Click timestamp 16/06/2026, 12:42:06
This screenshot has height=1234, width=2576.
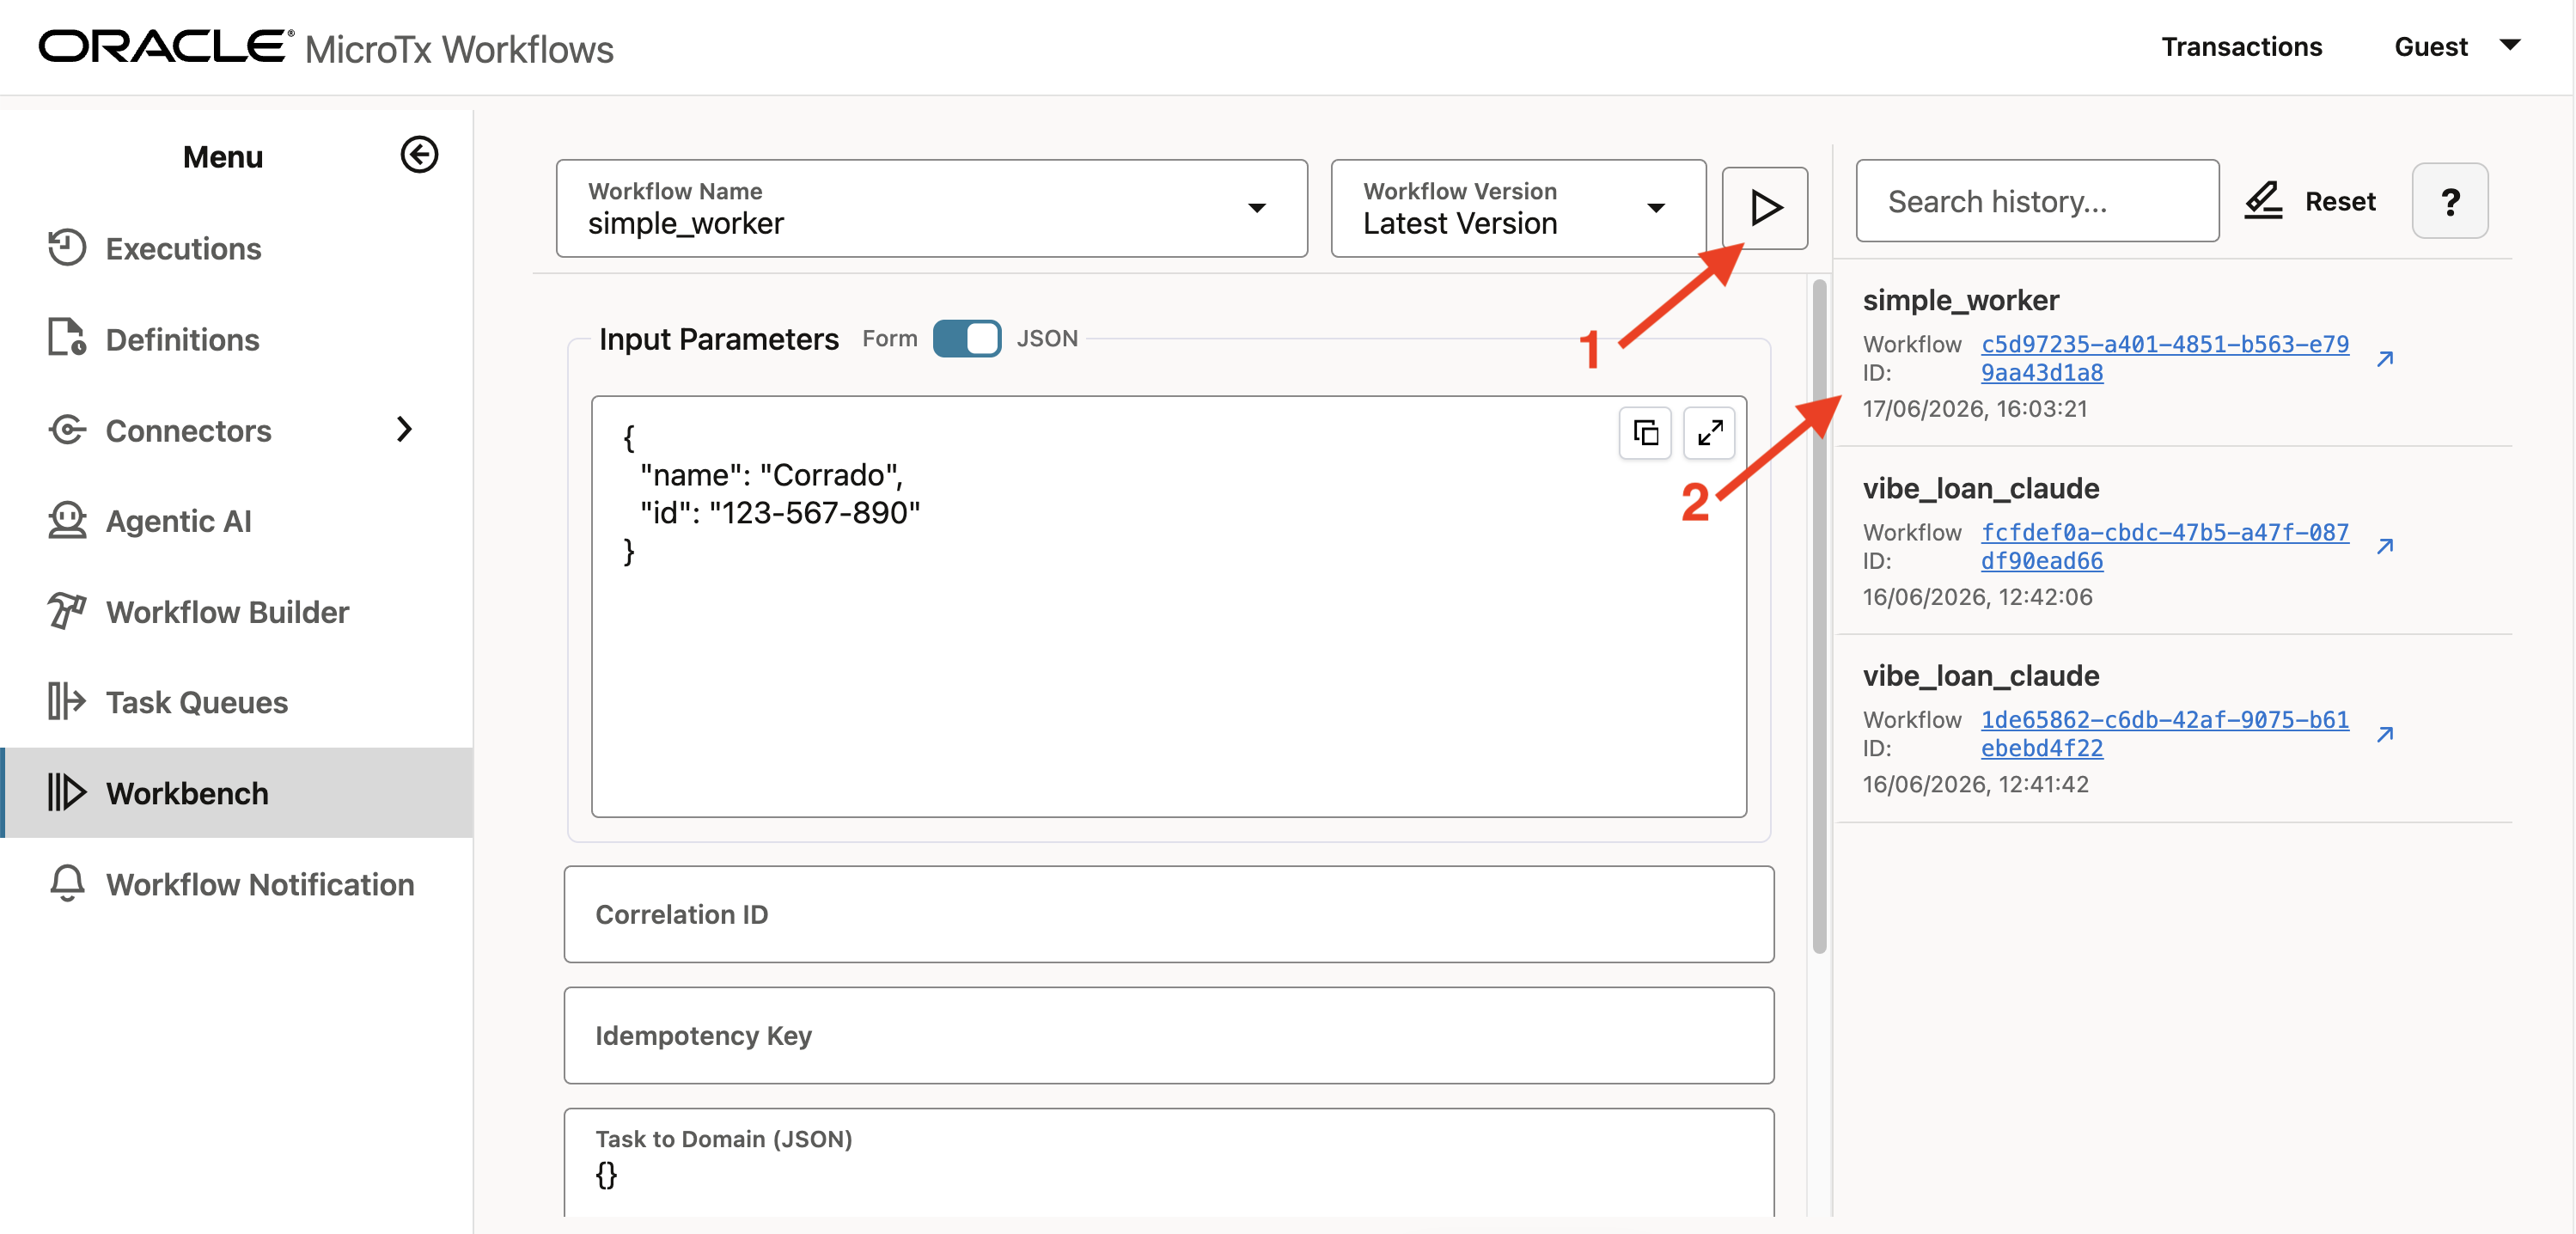tap(1977, 597)
